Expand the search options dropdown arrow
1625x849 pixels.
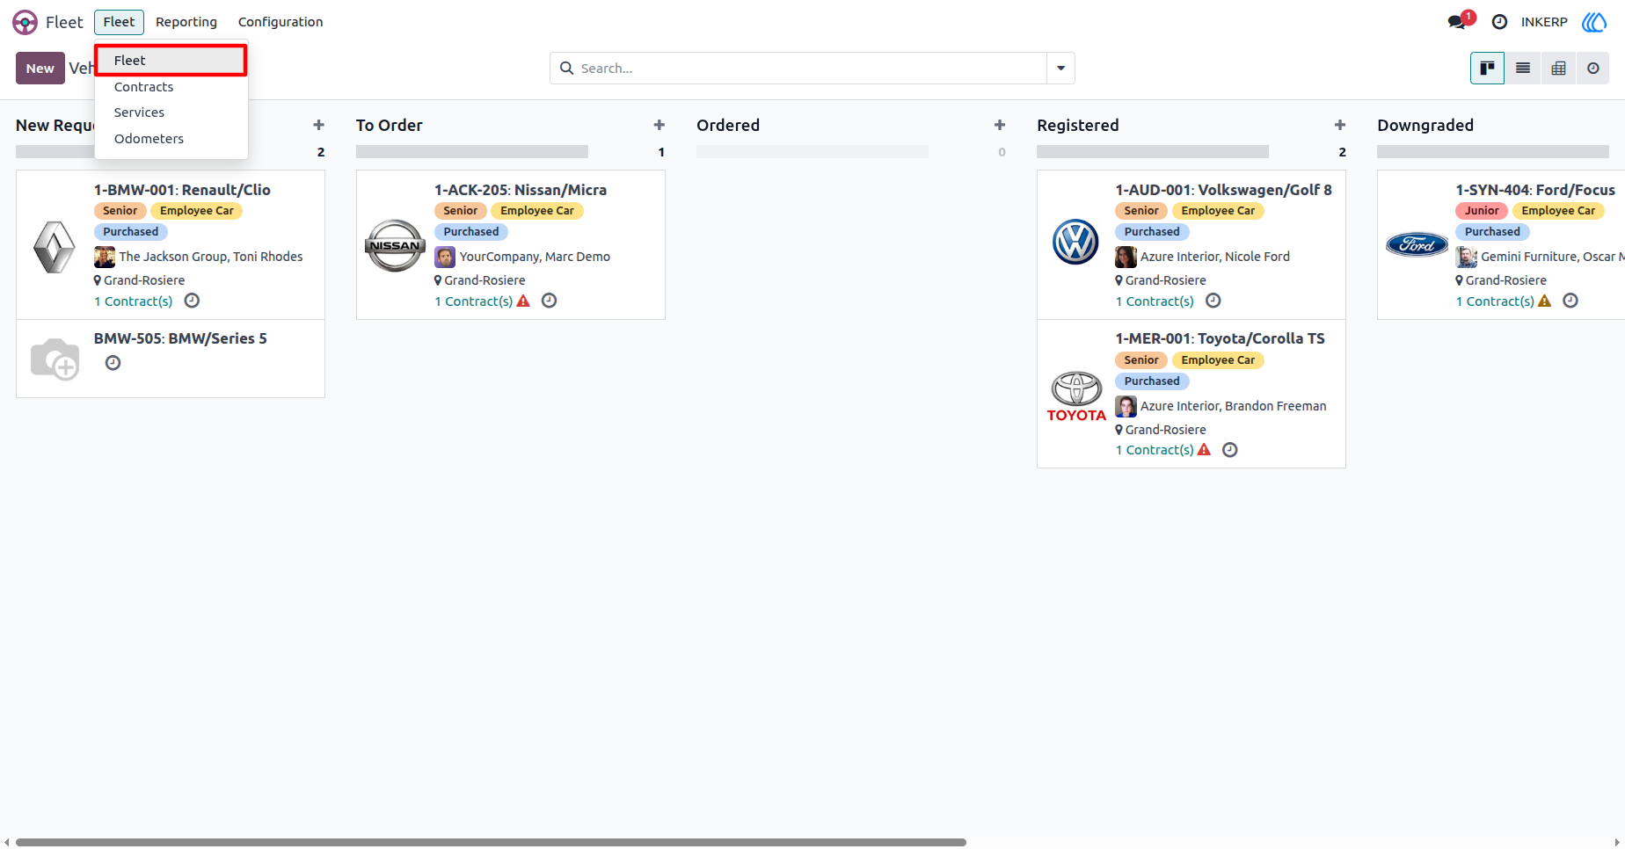pyautogui.click(x=1060, y=68)
